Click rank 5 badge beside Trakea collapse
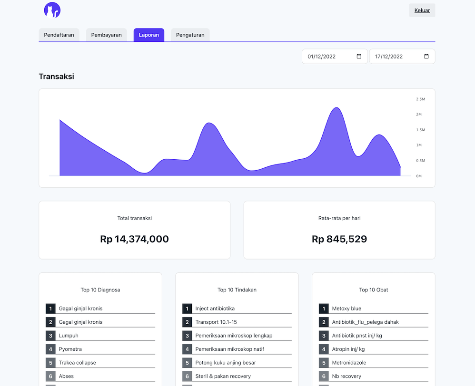The image size is (475, 386). coord(50,363)
